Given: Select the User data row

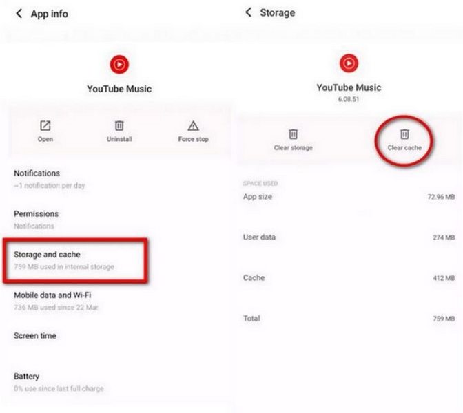Looking at the screenshot, I should 349,237.
